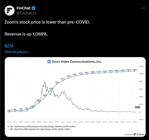Open the Zoom chart image
Image resolution: width=149 pixels, height=140 pixels.
[75, 97]
